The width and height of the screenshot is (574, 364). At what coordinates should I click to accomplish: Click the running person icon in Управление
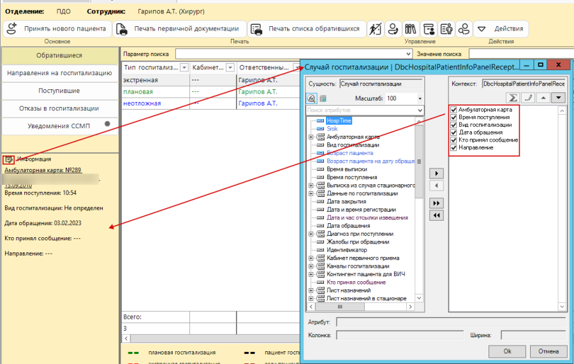[376, 29]
